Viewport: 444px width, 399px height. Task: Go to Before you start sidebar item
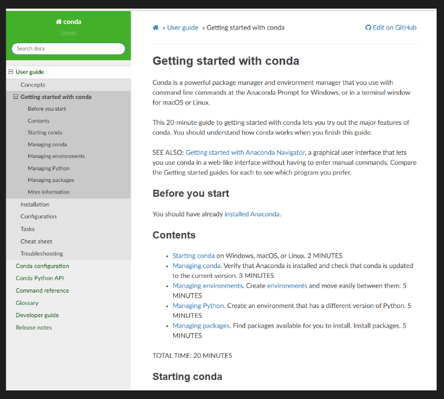coord(47,109)
